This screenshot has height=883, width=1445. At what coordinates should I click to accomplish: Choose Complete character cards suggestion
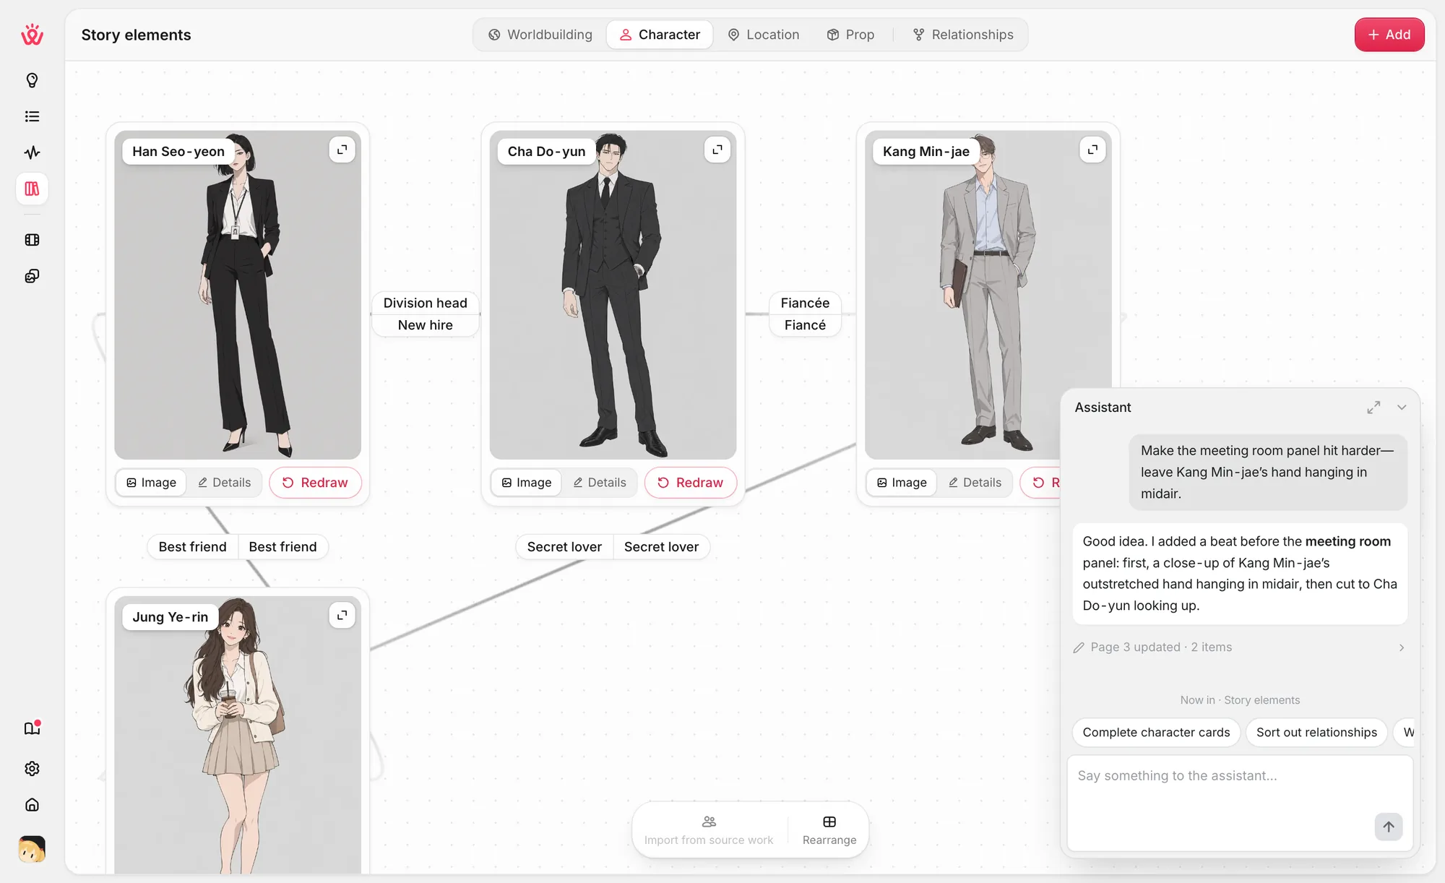[1156, 733]
